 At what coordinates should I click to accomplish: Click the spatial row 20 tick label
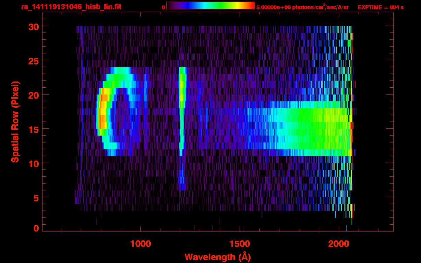[33, 95]
